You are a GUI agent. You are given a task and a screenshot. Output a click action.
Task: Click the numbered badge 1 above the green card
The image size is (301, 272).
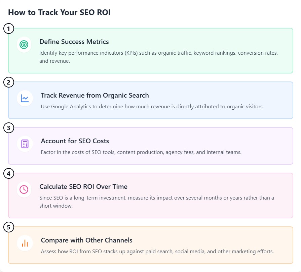9,29
